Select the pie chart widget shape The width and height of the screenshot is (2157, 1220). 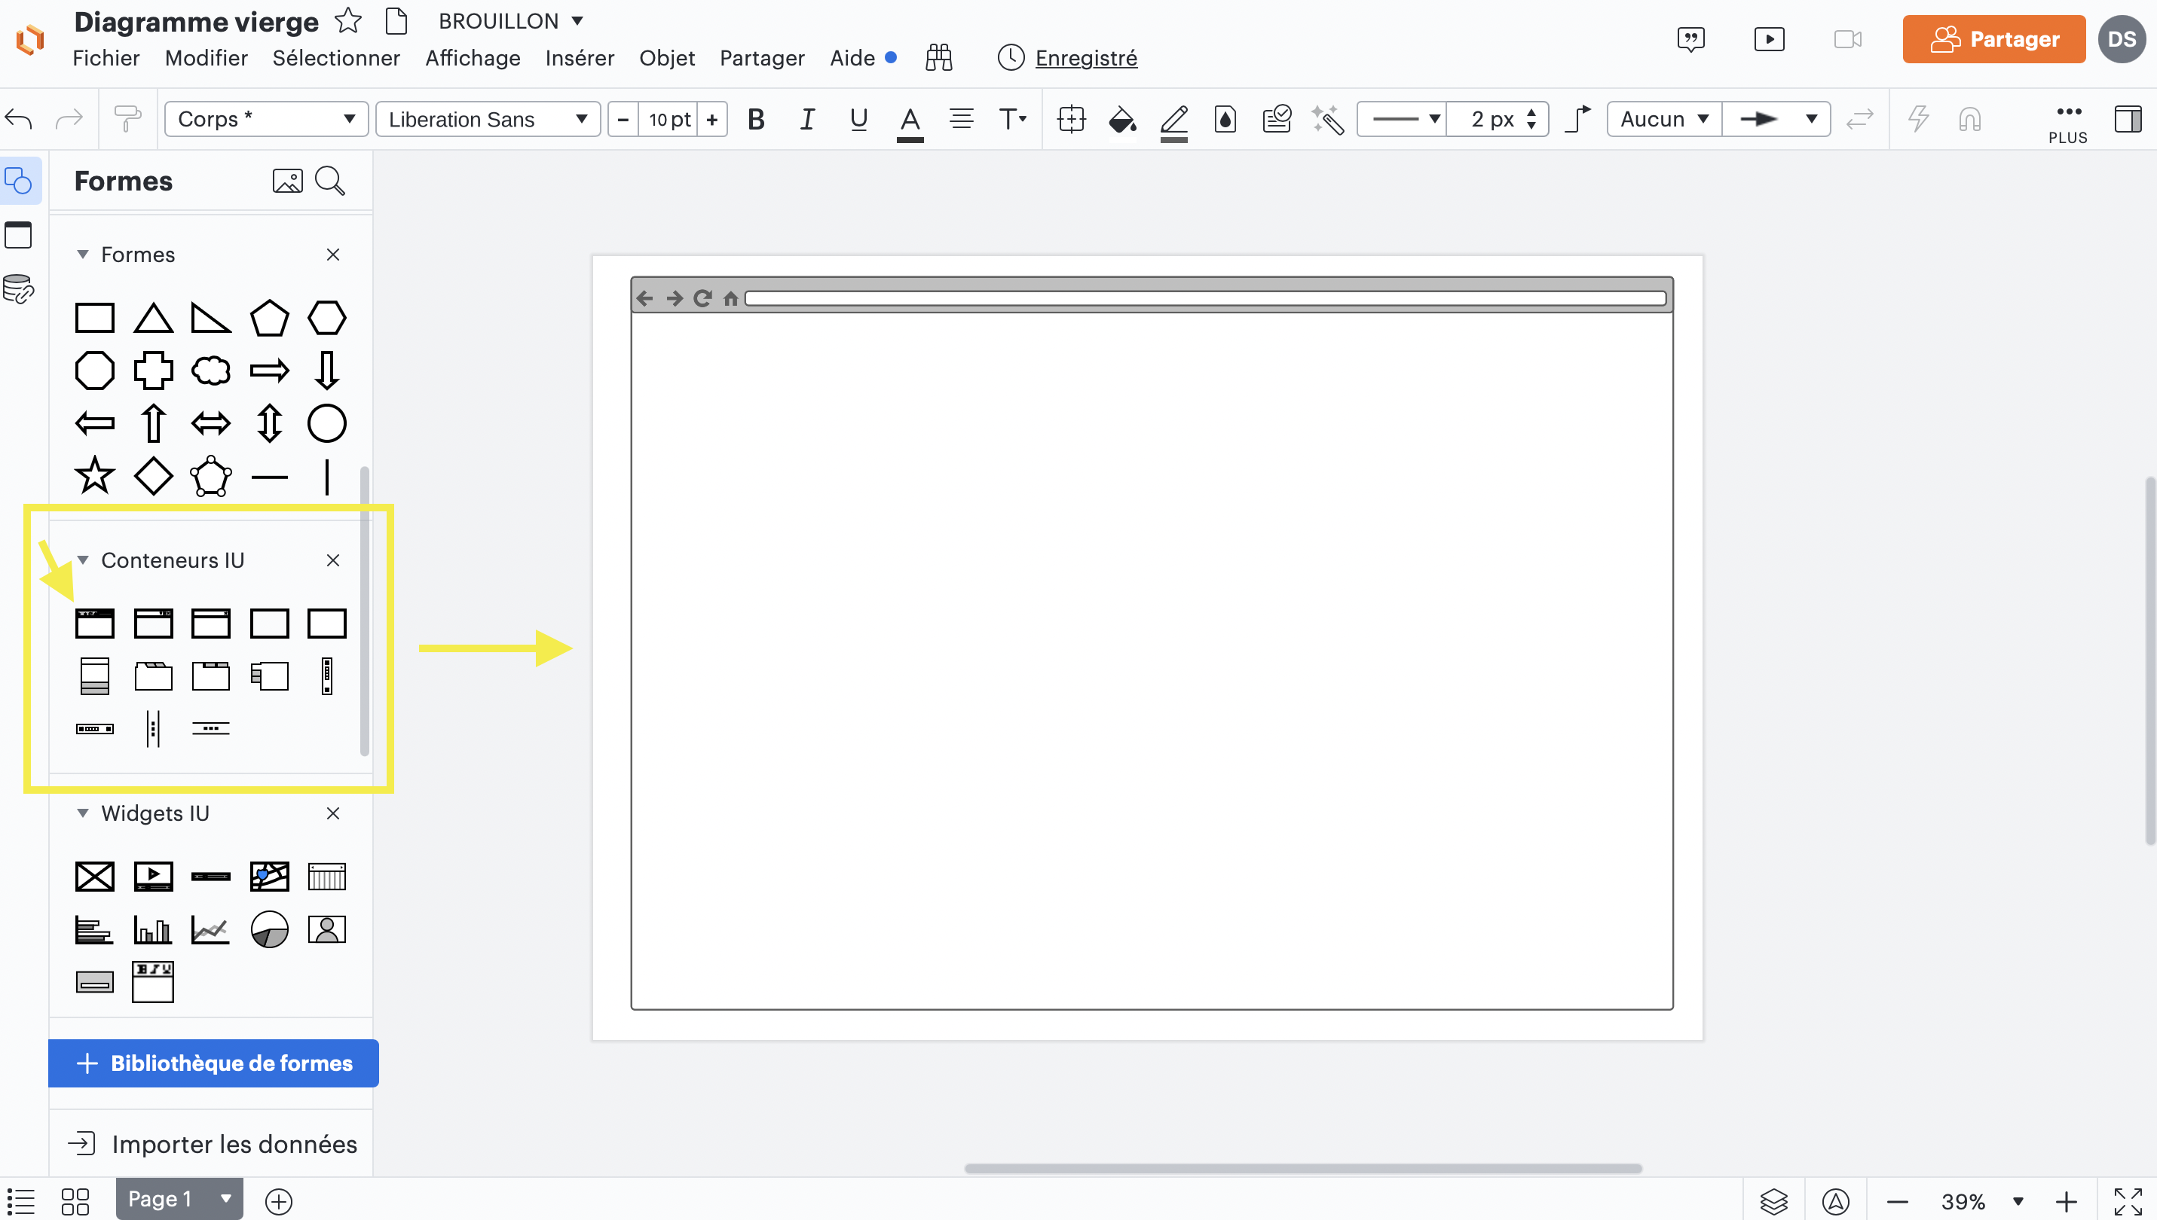(269, 929)
